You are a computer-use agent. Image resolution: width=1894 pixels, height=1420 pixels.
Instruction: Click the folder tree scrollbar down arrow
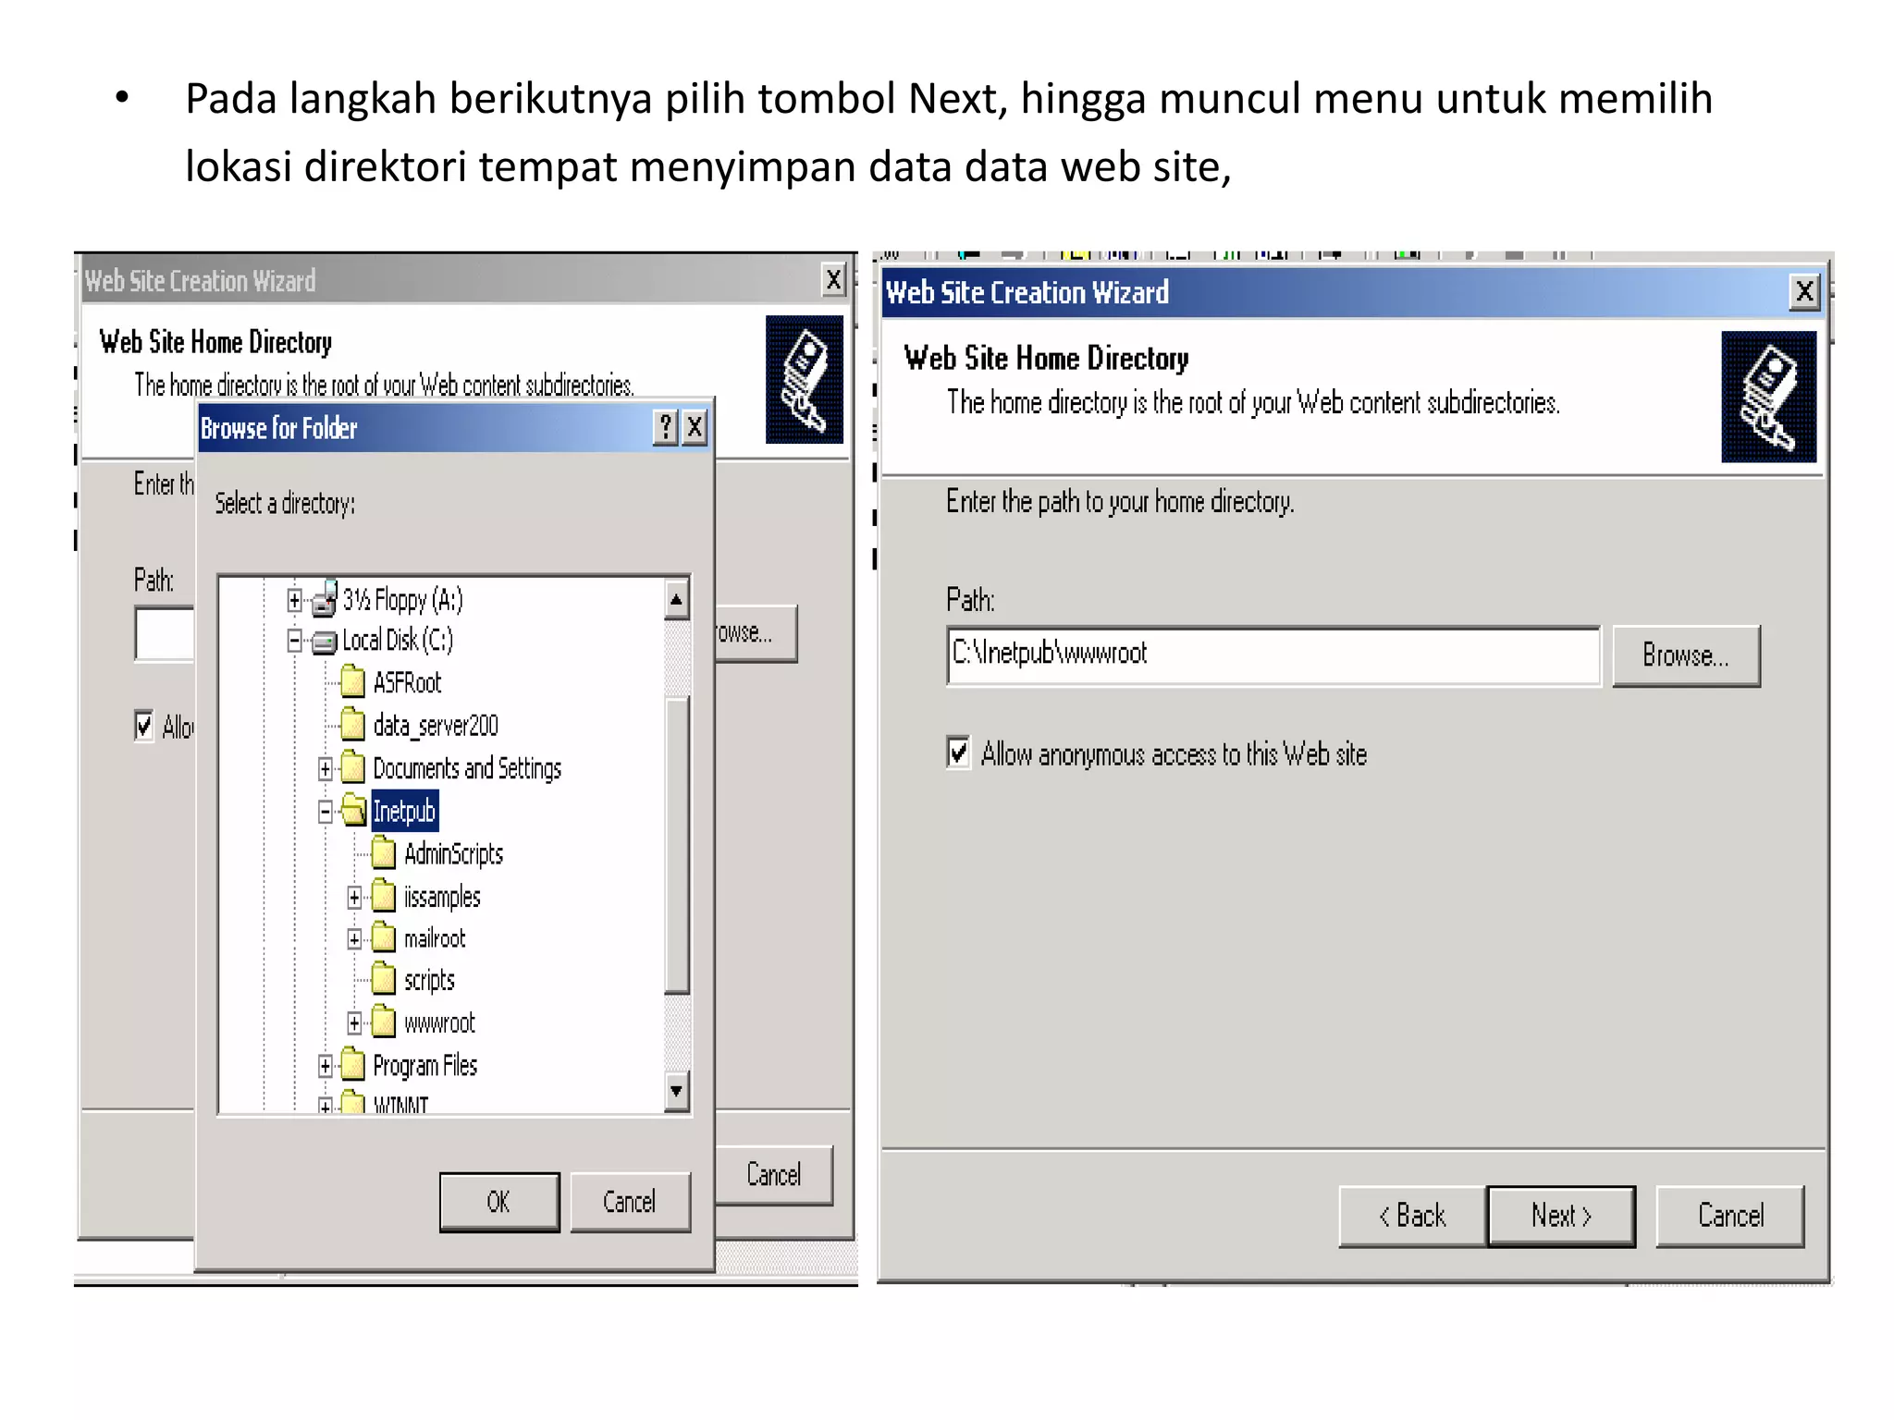coord(676,1091)
